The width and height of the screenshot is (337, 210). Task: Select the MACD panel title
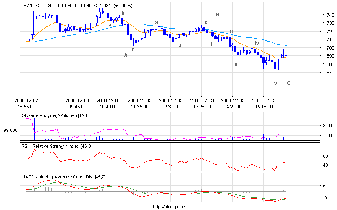(63, 176)
